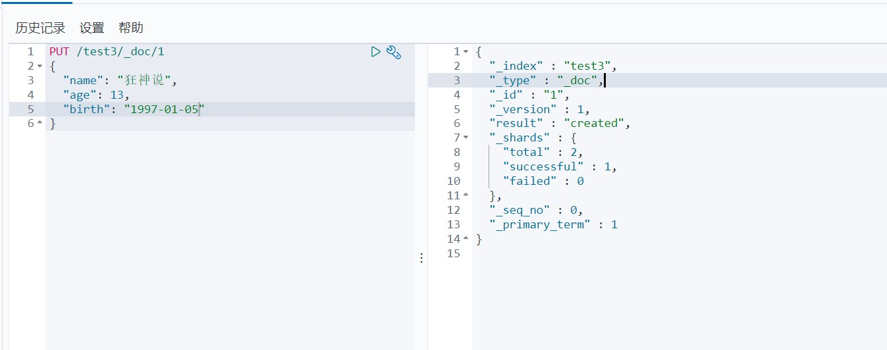Screen dimensions: 887x350
Task: Collapse response root object at line 1
Action: [466, 52]
